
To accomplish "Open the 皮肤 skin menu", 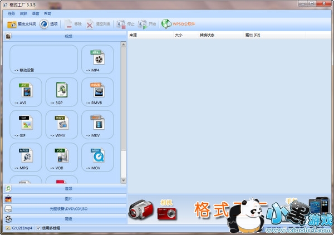I will tap(24, 13).
